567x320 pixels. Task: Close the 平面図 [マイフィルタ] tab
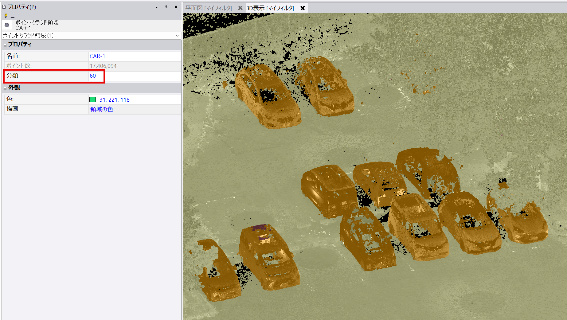coord(240,8)
